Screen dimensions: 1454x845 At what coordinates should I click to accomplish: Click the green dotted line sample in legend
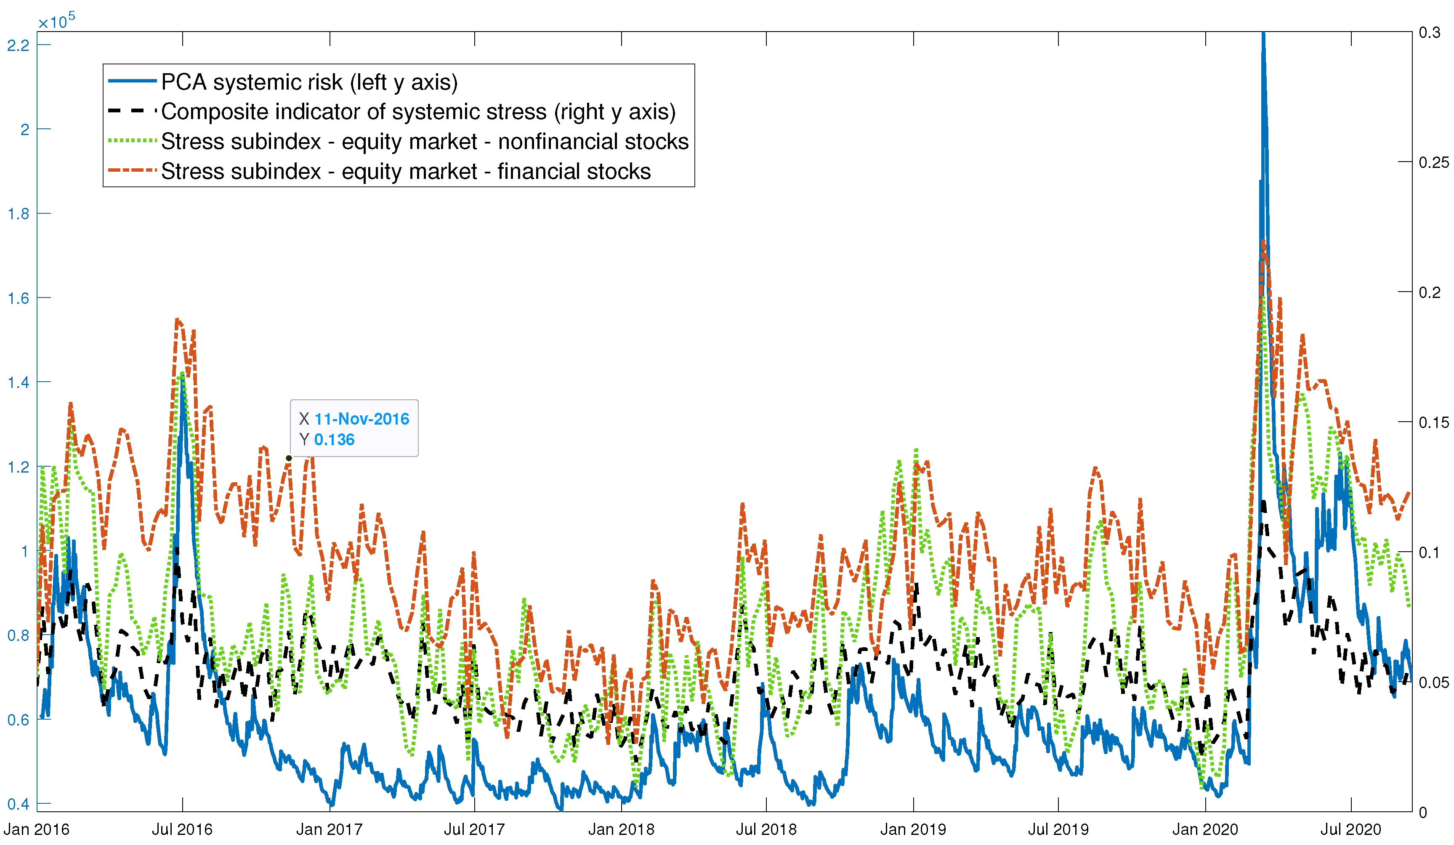click(132, 141)
